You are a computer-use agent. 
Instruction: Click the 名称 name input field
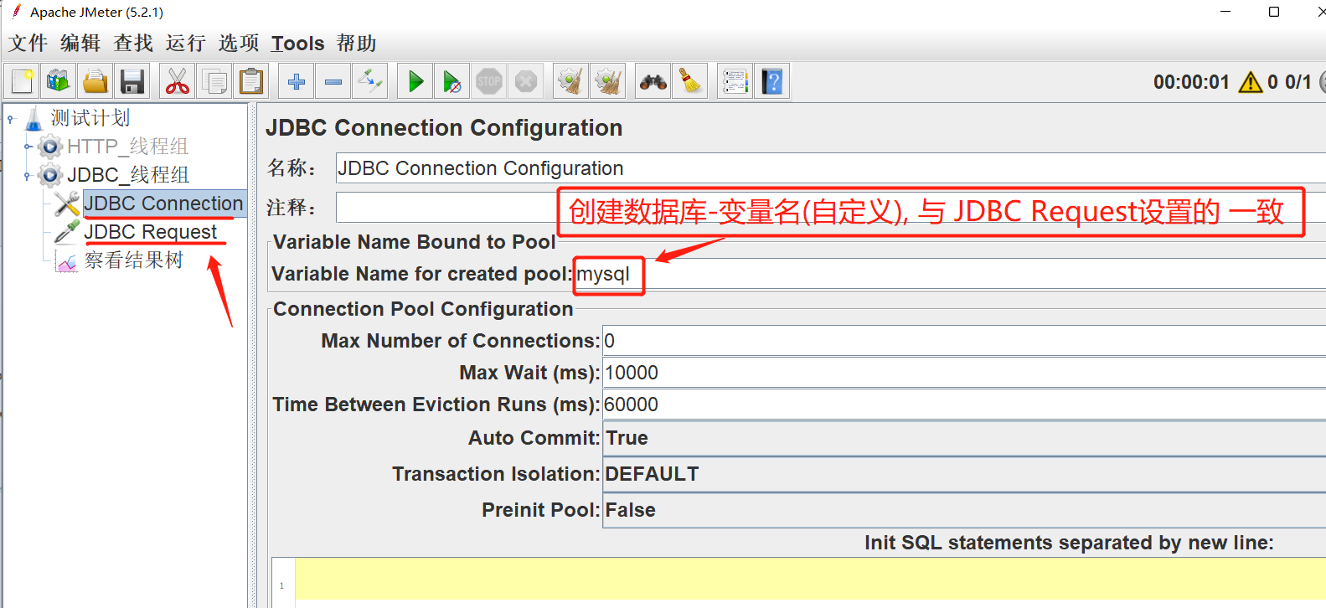click(x=830, y=168)
